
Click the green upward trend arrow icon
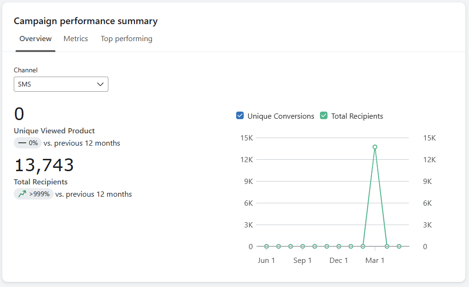pos(22,194)
